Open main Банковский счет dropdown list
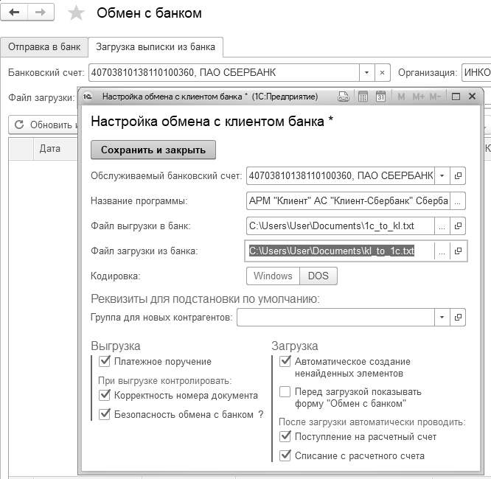The image size is (491, 479). 366,72
